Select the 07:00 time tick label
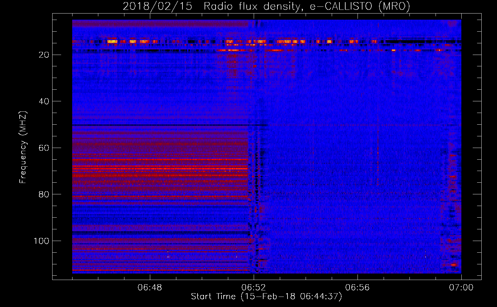The width and height of the screenshot is (497, 307). 461,288
